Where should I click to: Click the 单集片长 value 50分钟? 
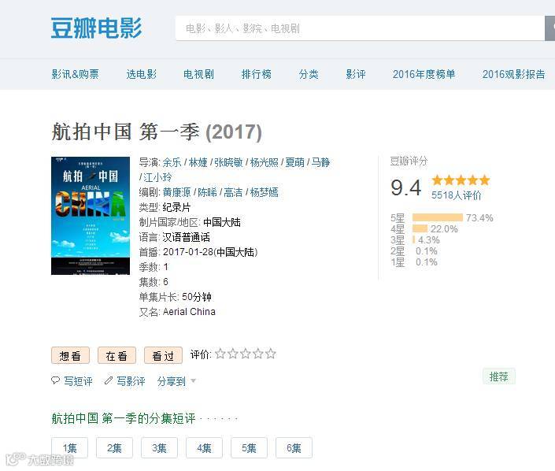[197, 297]
